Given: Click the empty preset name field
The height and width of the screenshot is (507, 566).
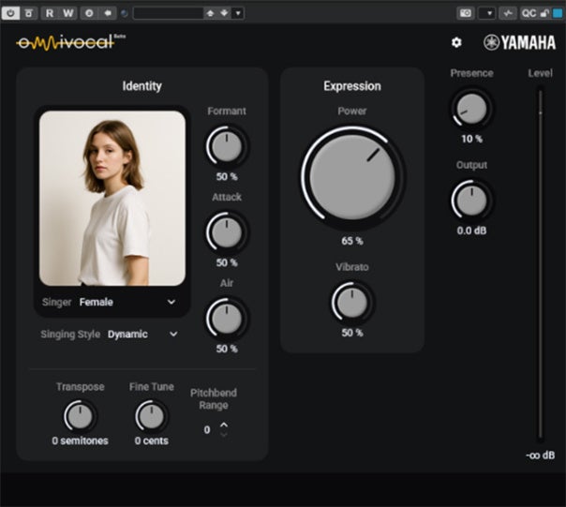Looking at the screenshot, I should tap(169, 13).
